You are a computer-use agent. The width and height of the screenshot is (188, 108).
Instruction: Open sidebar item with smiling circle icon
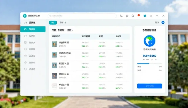pos(30,36)
